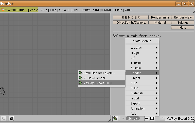Open the Import scripts submenu
This screenshot has height=123, width=195.
[x=142, y=98]
